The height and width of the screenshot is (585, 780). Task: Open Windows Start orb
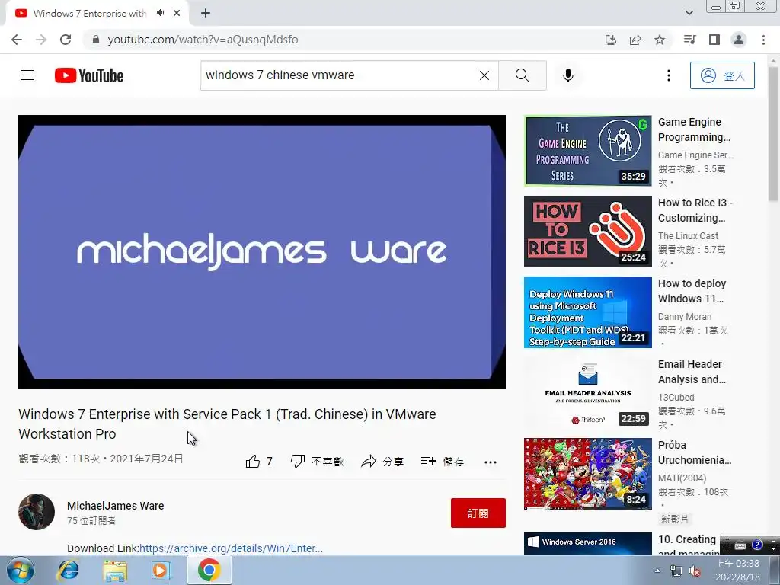point(20,570)
